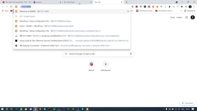Select Study Guide & Tips OSCE suggestion

[72, 41]
